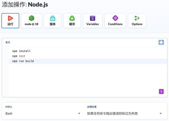Image resolution: width=169 pixels, height=121 pixels.
Task: Click the 添加操作: Node.js heading
Action: click(x=25, y=5)
